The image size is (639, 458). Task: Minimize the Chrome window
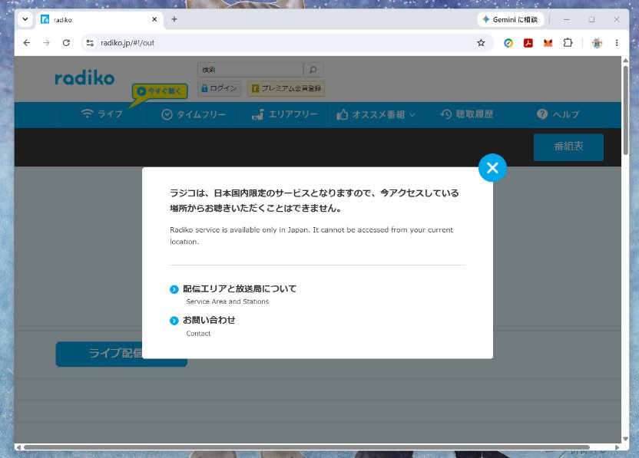tap(567, 19)
